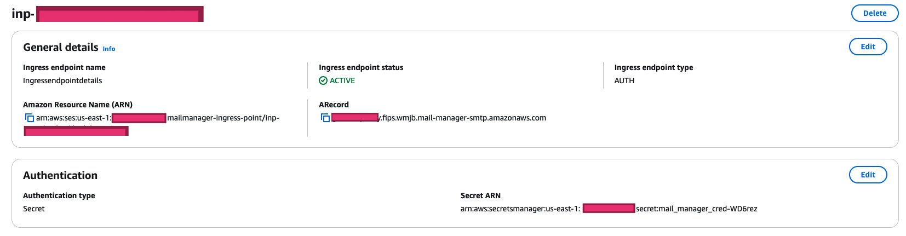
Task: Select the Ingressendpointdetails name value
Action: click(62, 80)
